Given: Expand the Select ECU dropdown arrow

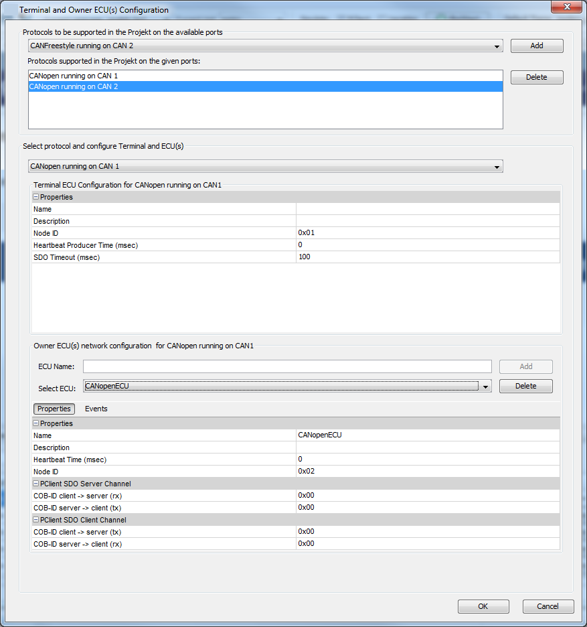Looking at the screenshot, I should 486,387.
